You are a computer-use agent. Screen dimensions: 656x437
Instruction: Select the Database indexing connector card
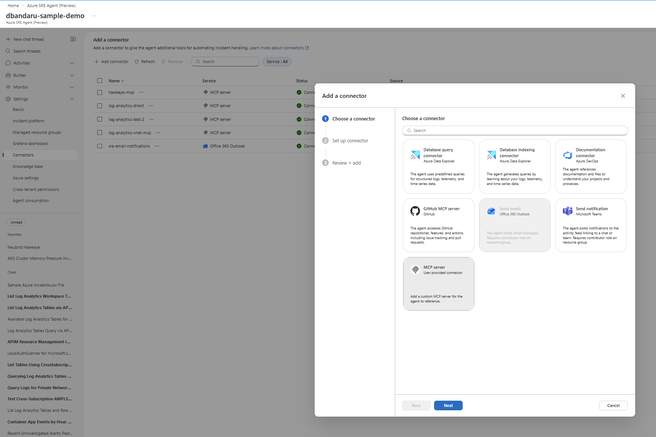[515, 166]
